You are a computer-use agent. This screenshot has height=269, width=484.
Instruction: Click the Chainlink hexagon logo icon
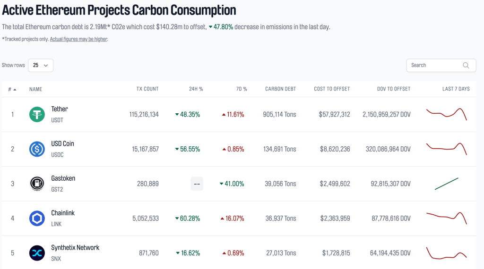[x=37, y=219]
